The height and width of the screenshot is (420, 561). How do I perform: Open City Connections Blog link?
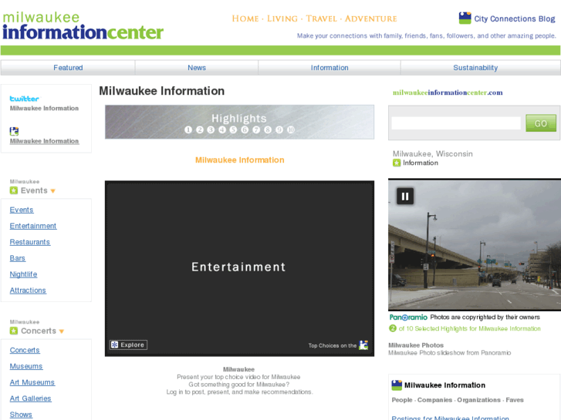[515, 18]
